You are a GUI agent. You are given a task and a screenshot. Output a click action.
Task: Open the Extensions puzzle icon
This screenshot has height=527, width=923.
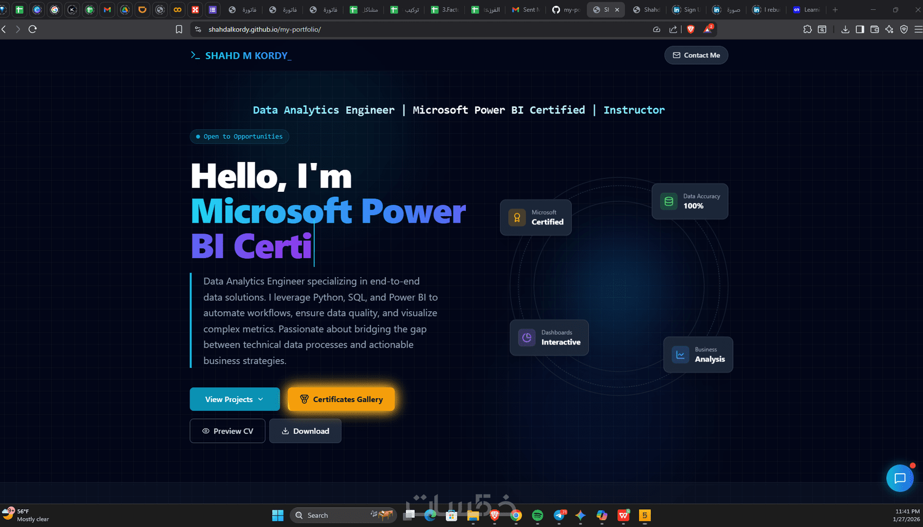coord(807,29)
